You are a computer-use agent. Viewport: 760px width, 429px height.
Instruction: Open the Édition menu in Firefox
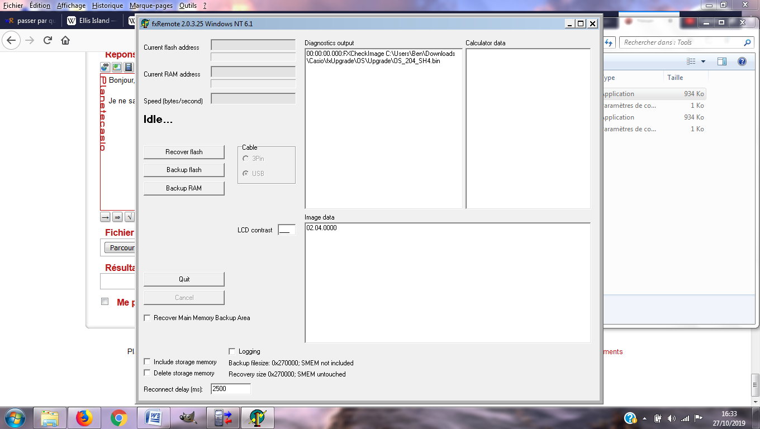[40, 6]
